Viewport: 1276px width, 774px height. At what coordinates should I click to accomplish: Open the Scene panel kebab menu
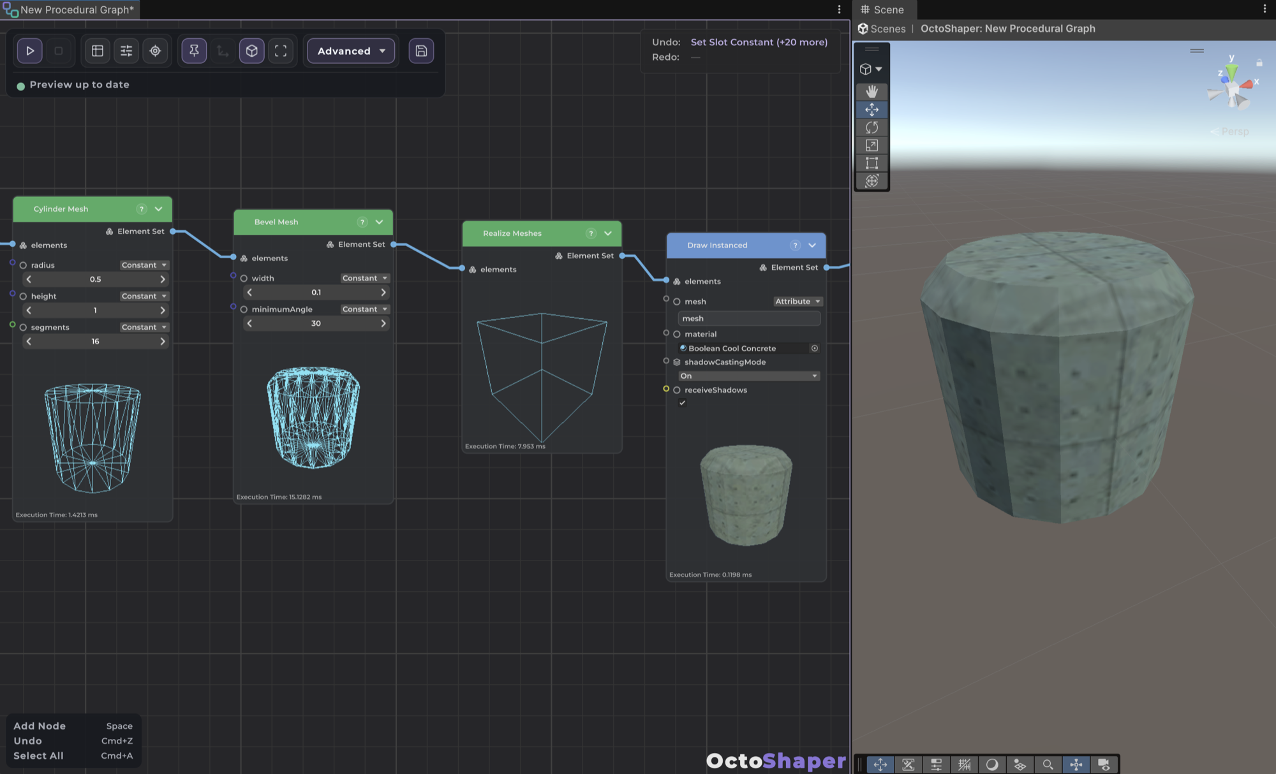[x=1265, y=9]
